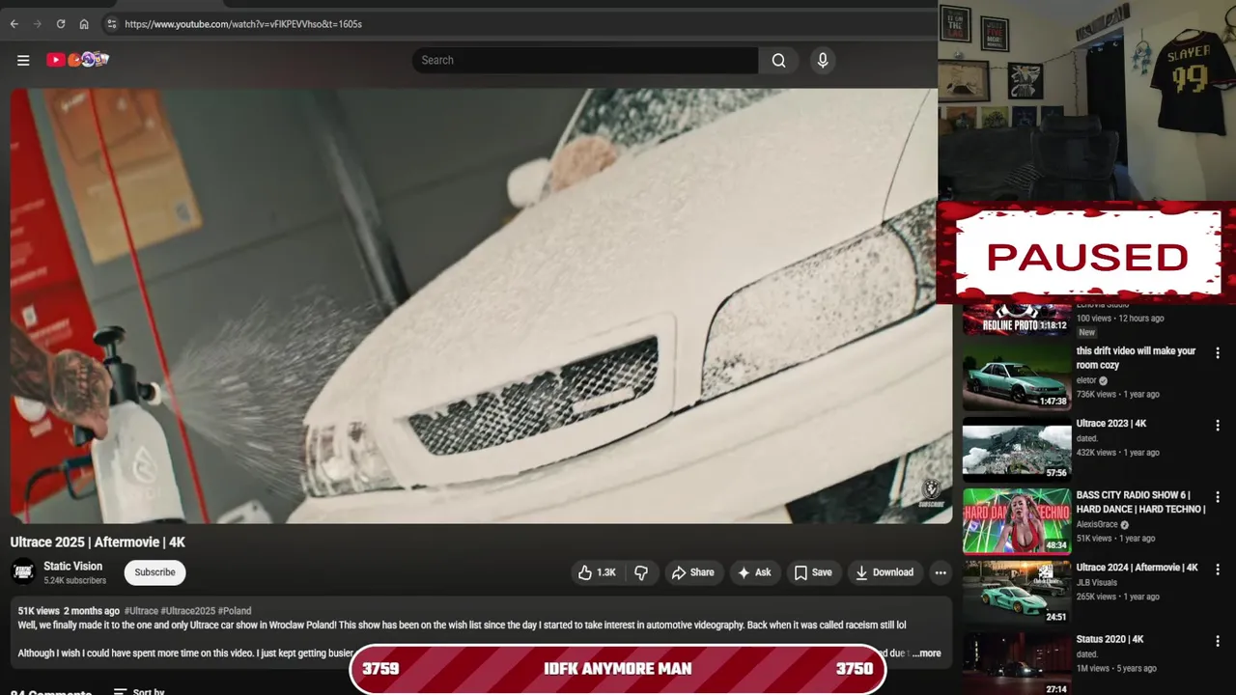Image resolution: width=1236 pixels, height=695 pixels.
Task: Open options menu for Ultrace 2023
Action: tap(1218, 426)
